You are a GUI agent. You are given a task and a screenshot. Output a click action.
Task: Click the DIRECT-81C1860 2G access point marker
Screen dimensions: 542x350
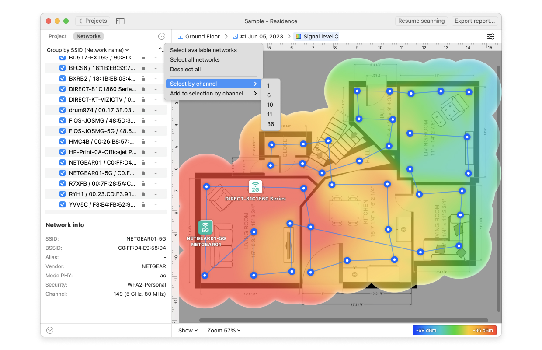(x=255, y=187)
